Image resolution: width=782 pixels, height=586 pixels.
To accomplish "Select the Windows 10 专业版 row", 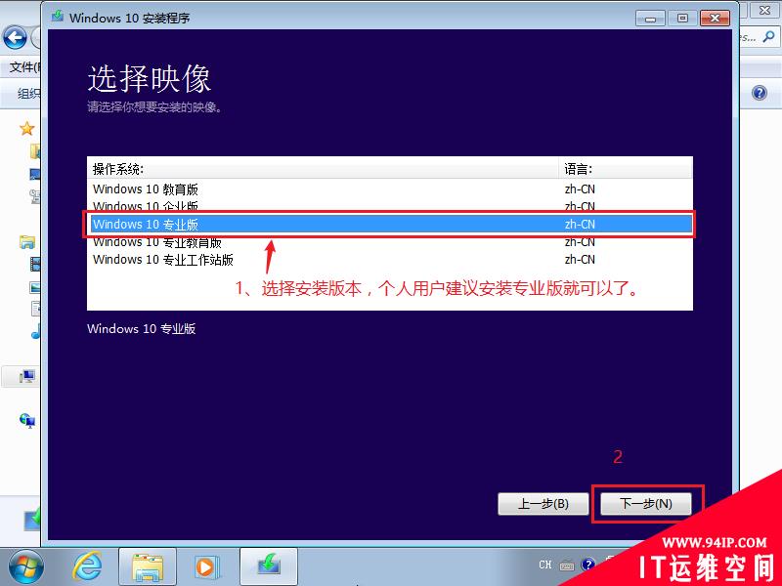I will [389, 225].
